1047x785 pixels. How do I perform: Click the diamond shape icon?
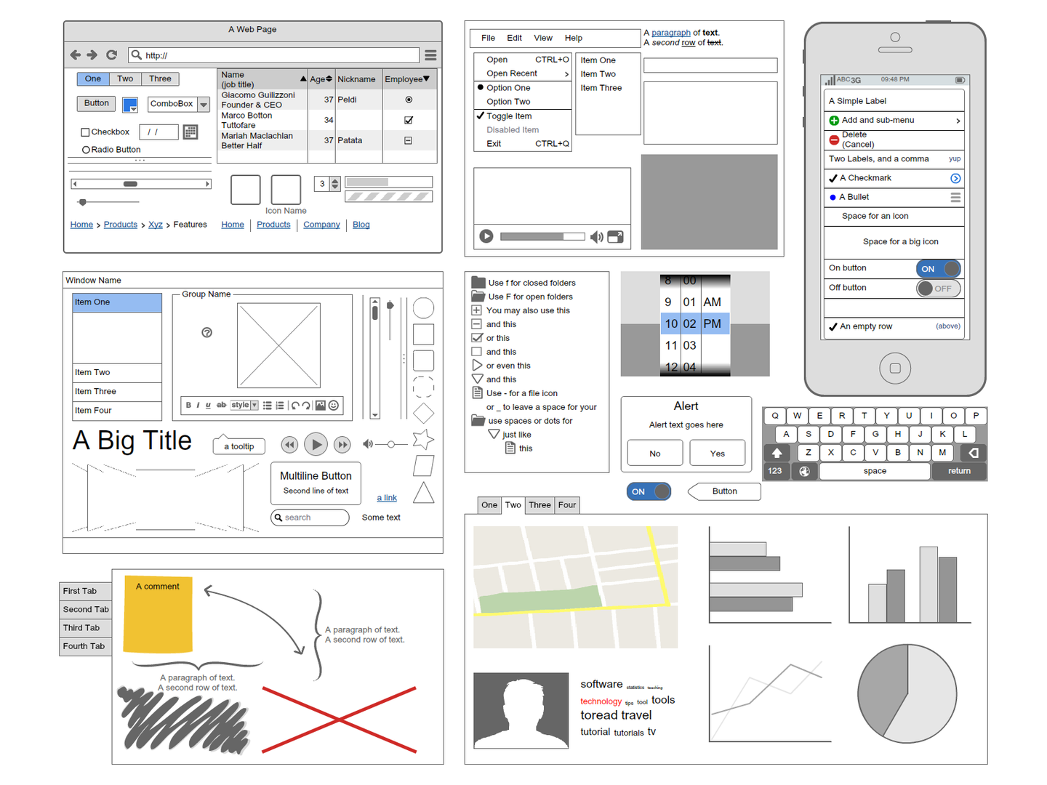pyautogui.click(x=423, y=414)
